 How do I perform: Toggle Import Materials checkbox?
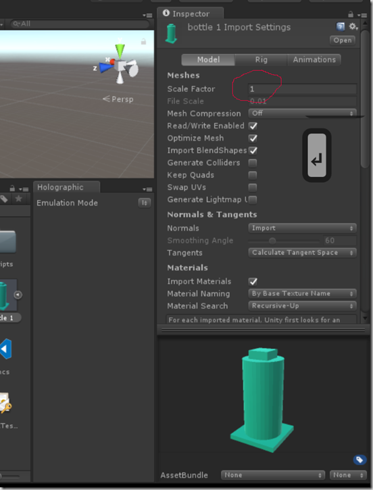[253, 282]
